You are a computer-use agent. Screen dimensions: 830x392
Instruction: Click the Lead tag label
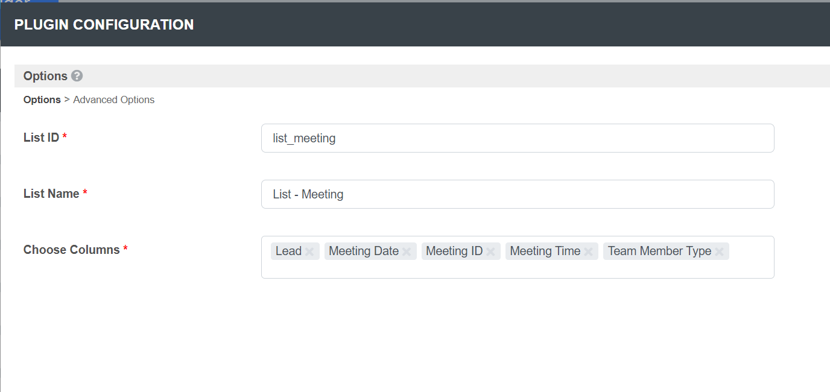[x=288, y=251]
